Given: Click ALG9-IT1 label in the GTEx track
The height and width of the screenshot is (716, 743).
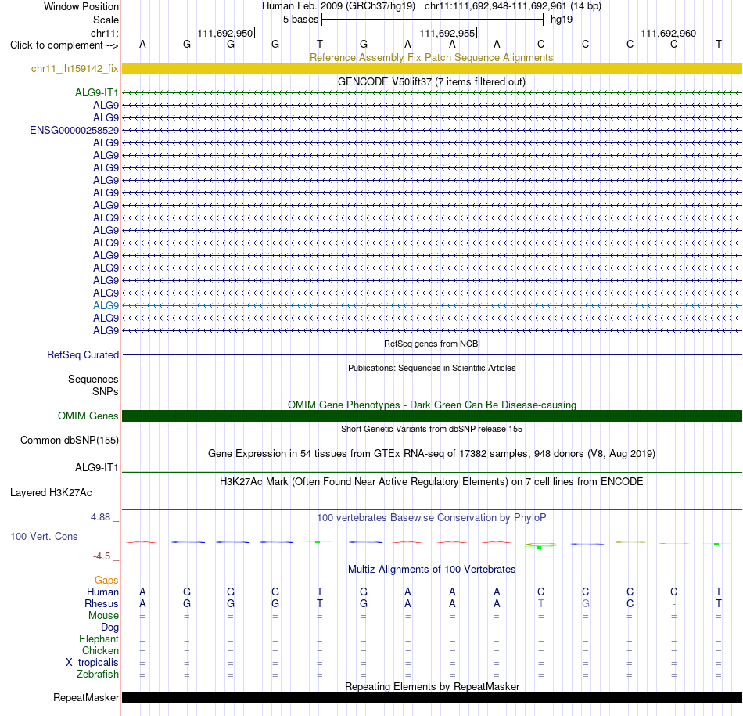Looking at the screenshot, I should 97,467.
